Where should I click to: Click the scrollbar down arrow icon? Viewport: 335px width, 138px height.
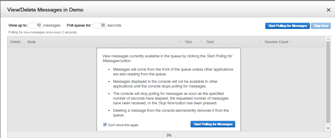[x=328, y=128]
